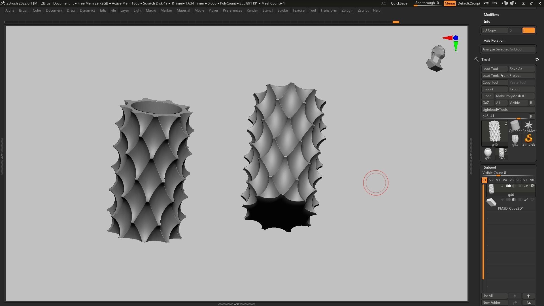Pick the SimpleBrush tool icon

pyautogui.click(x=528, y=139)
